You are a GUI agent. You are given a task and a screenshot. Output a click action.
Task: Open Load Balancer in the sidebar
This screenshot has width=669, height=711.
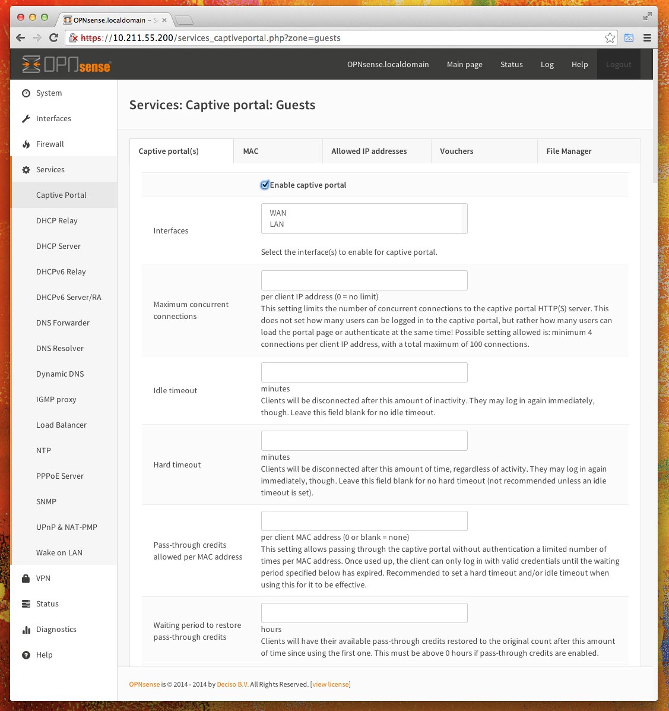tap(64, 425)
